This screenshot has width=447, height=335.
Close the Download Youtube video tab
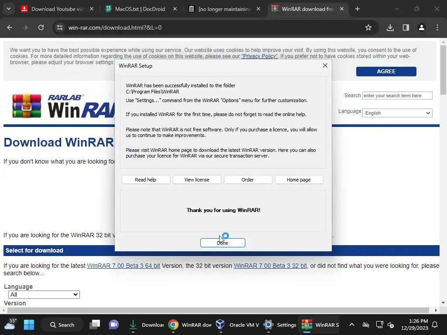pyautogui.click(x=92, y=9)
